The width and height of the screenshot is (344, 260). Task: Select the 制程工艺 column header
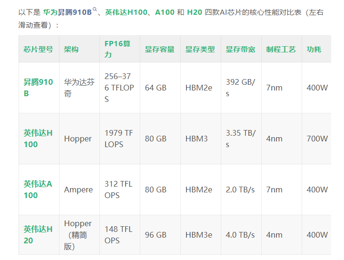[x=281, y=49]
